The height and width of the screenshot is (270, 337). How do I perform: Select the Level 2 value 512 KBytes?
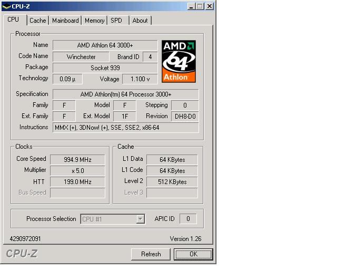tap(172, 182)
